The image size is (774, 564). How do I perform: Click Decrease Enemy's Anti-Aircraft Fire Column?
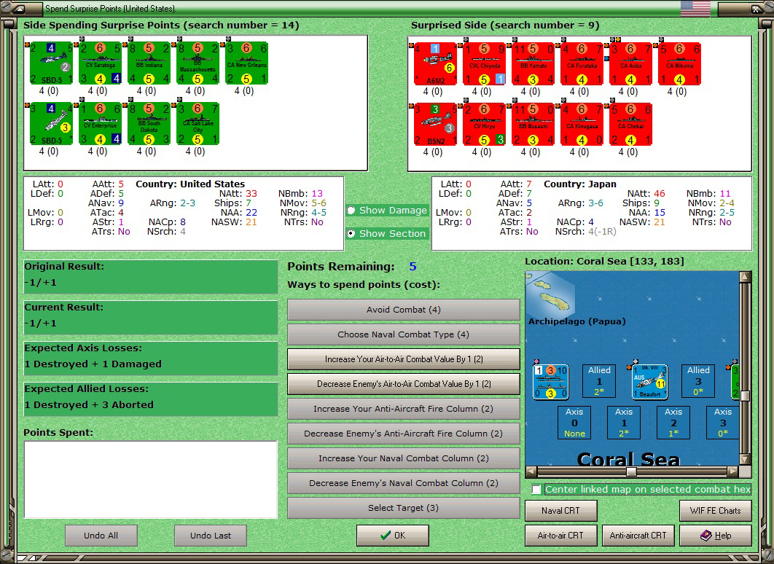[x=403, y=434]
